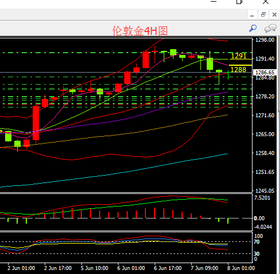Click the 1278.20 price axis value
This screenshot has height=274, width=280.
click(x=265, y=97)
